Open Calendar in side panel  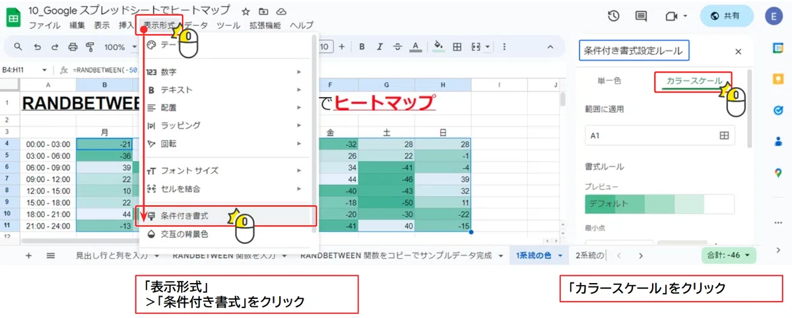[778, 49]
